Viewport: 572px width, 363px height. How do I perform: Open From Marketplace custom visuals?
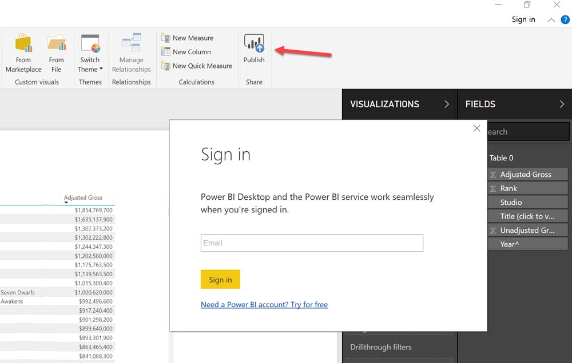coord(23,53)
